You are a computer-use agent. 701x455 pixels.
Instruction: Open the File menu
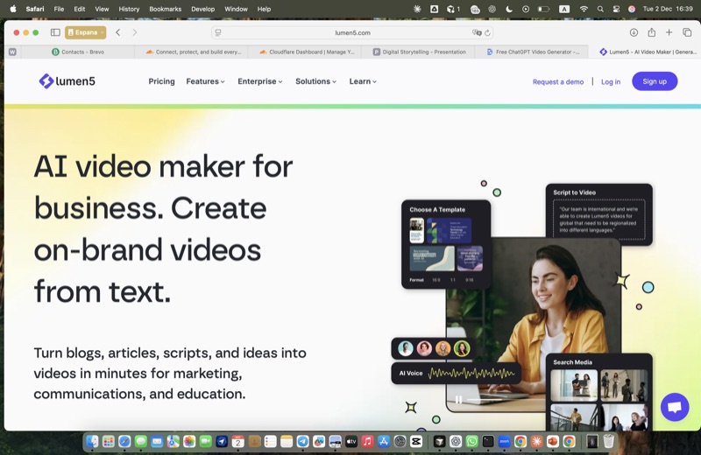[59, 9]
